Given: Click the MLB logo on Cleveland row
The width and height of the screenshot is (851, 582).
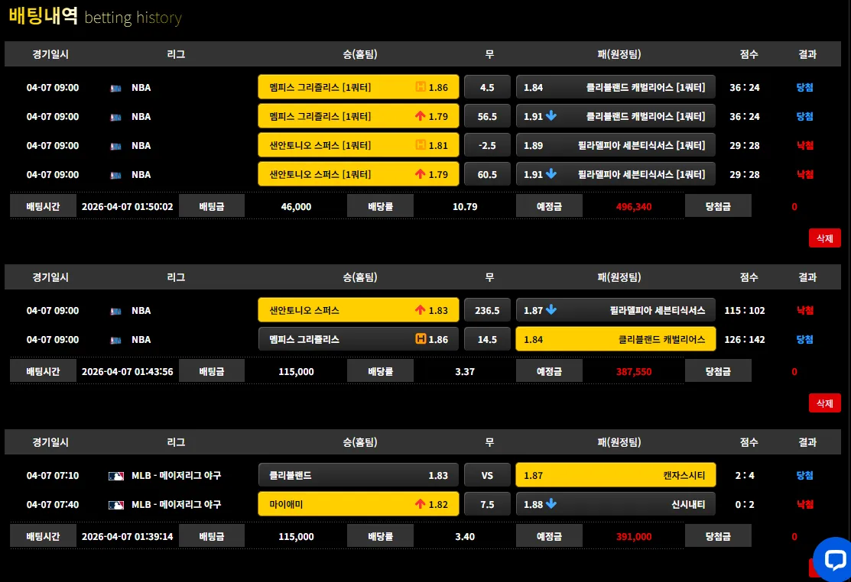Looking at the screenshot, I should [x=116, y=476].
